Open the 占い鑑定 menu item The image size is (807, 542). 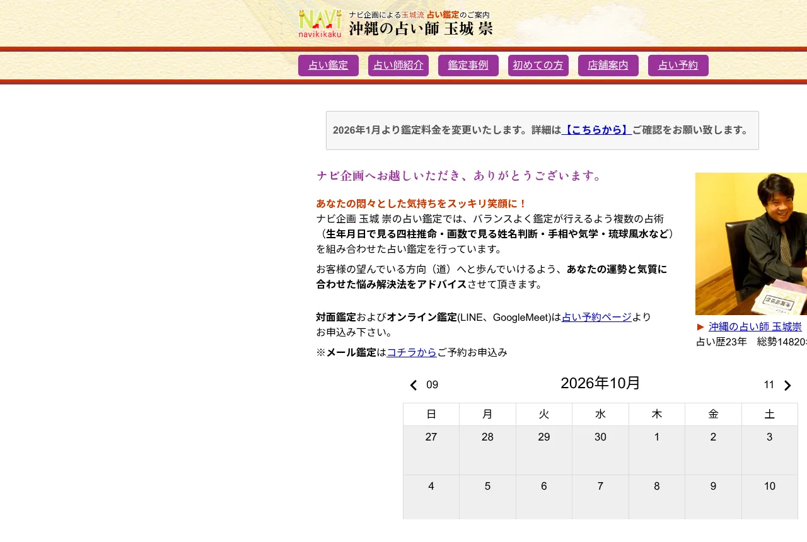click(328, 66)
